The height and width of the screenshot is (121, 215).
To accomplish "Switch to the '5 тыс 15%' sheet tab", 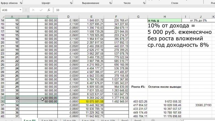I will click(88, 120).
